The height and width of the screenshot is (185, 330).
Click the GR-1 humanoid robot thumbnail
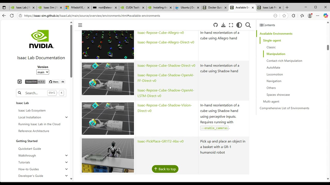pyautogui.click(x=108, y=155)
